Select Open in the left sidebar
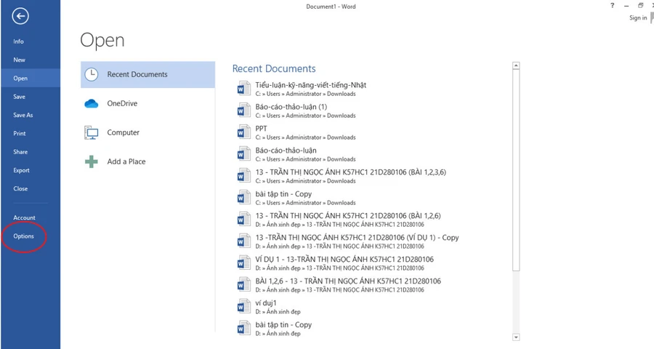 (31, 78)
